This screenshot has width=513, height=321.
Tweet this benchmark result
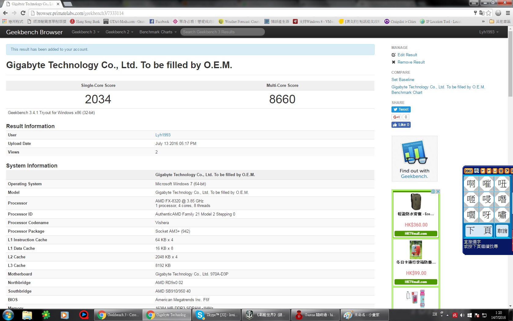pos(401,109)
